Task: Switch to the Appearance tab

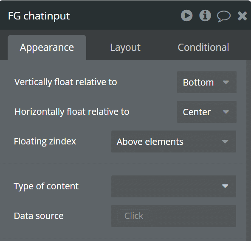Action: (47, 47)
